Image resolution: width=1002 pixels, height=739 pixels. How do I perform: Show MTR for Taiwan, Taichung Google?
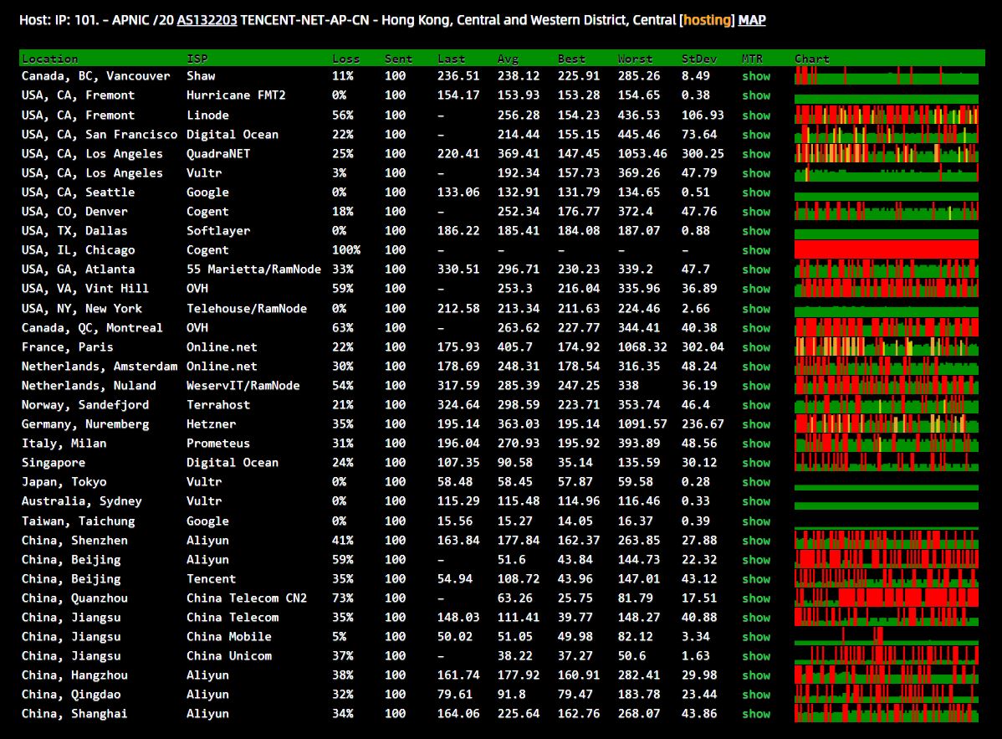756,521
